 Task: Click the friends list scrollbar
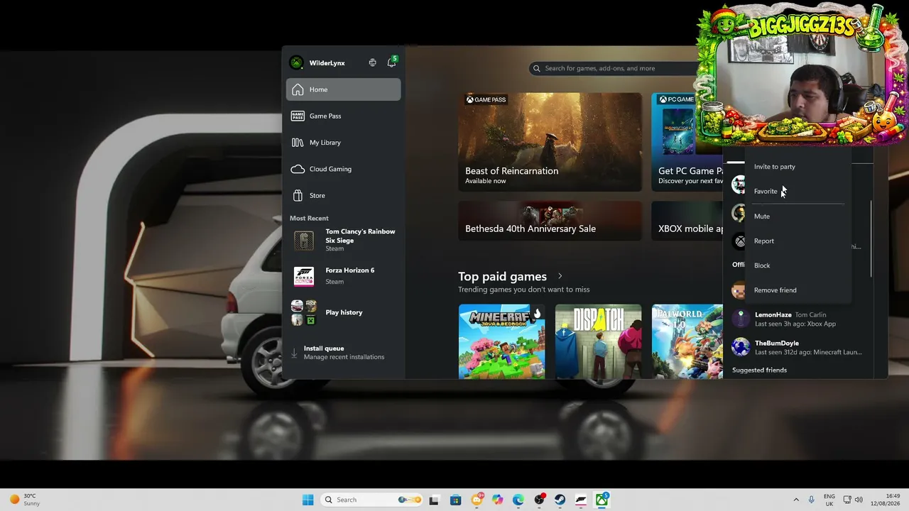click(871, 239)
